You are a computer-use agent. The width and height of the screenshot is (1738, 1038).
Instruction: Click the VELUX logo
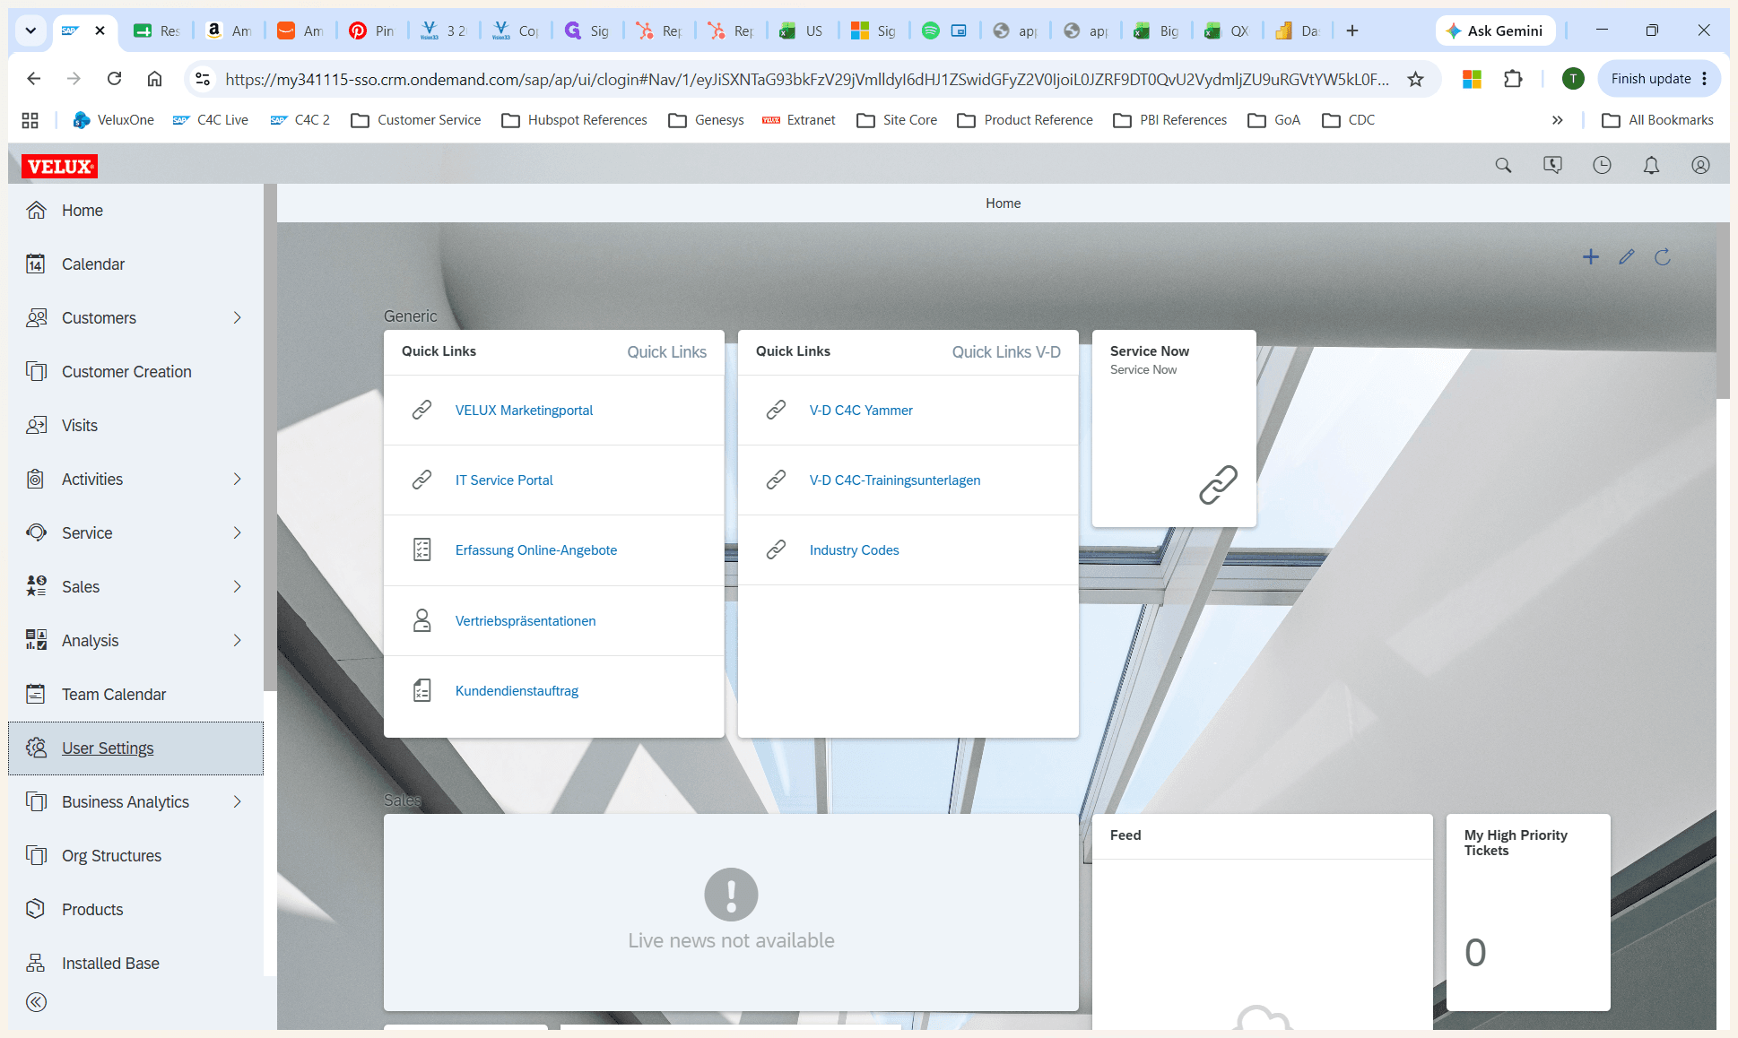[59, 166]
